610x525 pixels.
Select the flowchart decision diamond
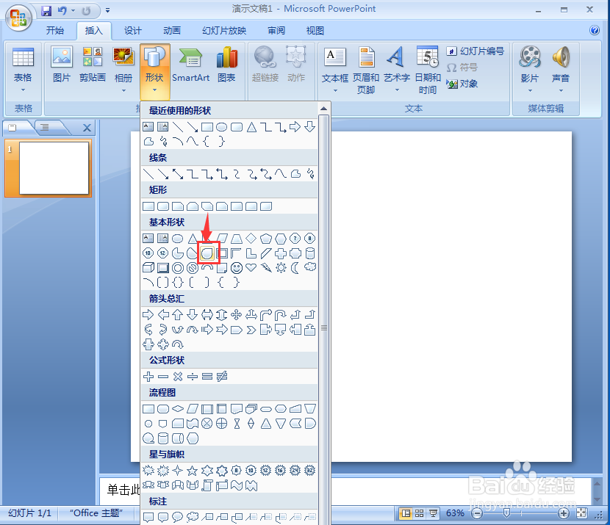178,408
